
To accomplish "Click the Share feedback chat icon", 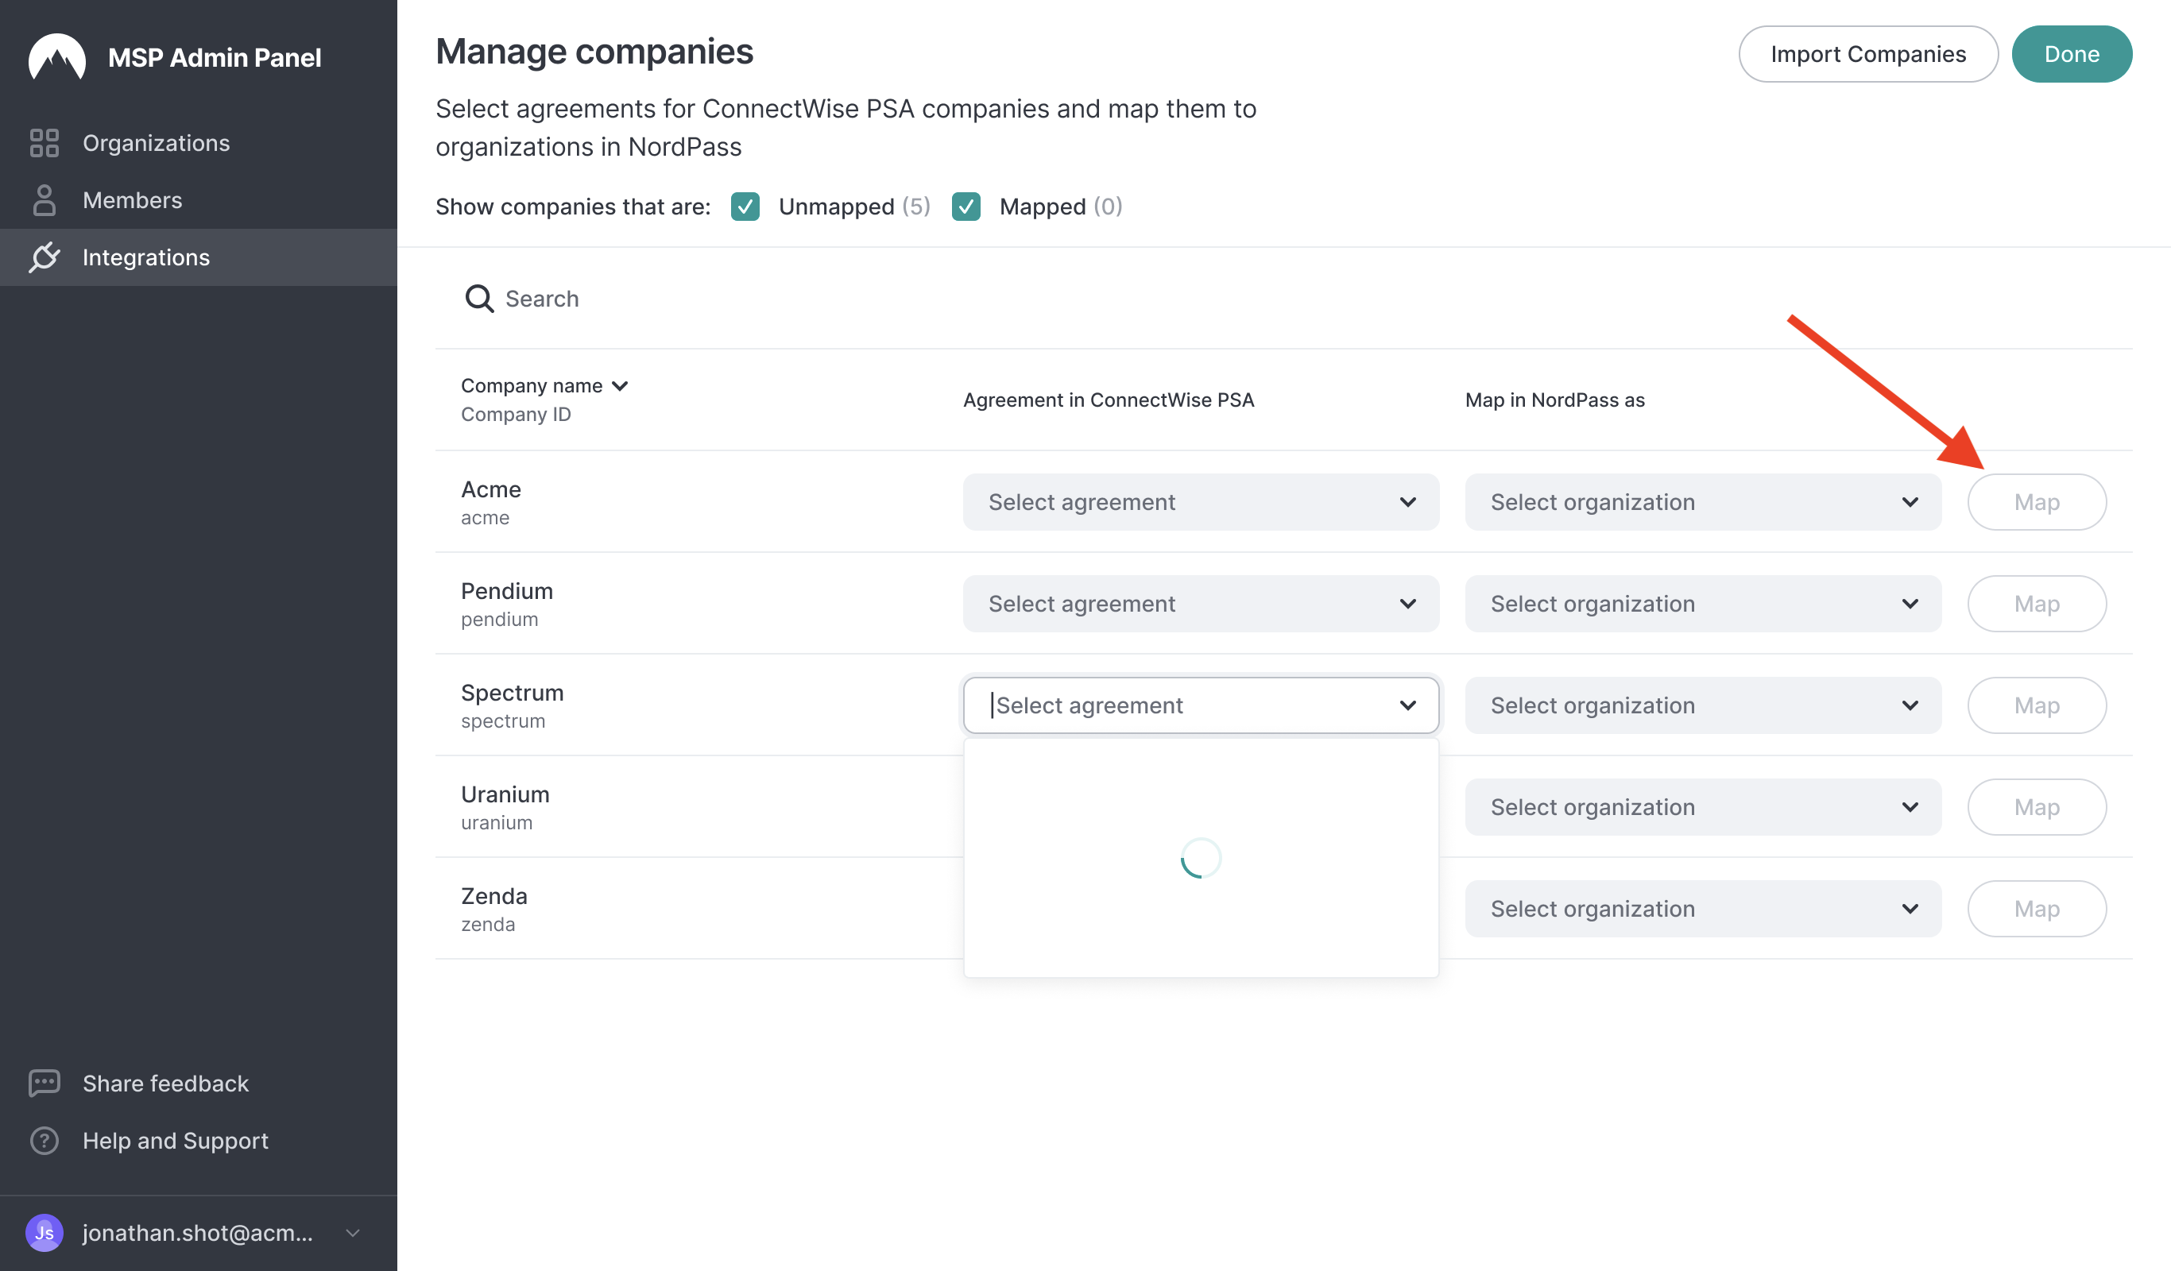I will pos(44,1084).
